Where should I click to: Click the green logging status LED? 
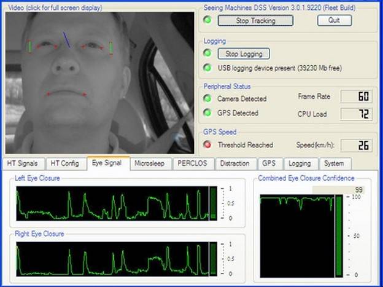point(208,53)
